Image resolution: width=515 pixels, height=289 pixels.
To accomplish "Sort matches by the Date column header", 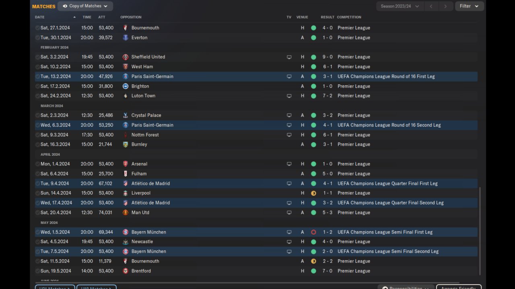I will coord(40,17).
